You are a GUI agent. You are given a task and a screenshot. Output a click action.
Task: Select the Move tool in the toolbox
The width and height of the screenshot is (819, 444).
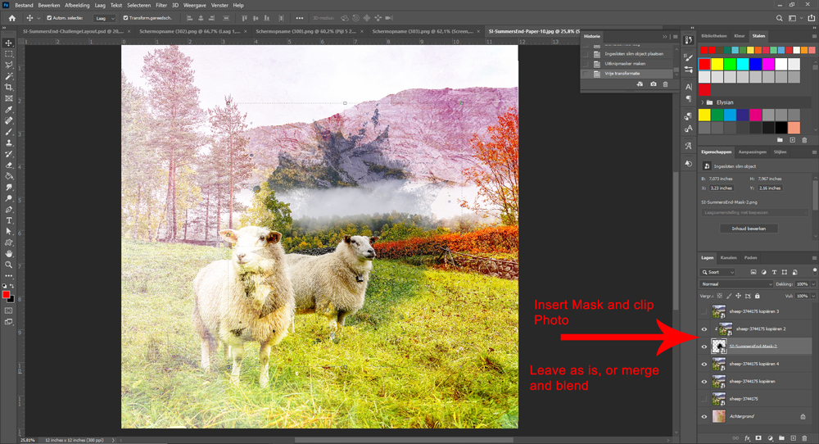(x=9, y=43)
